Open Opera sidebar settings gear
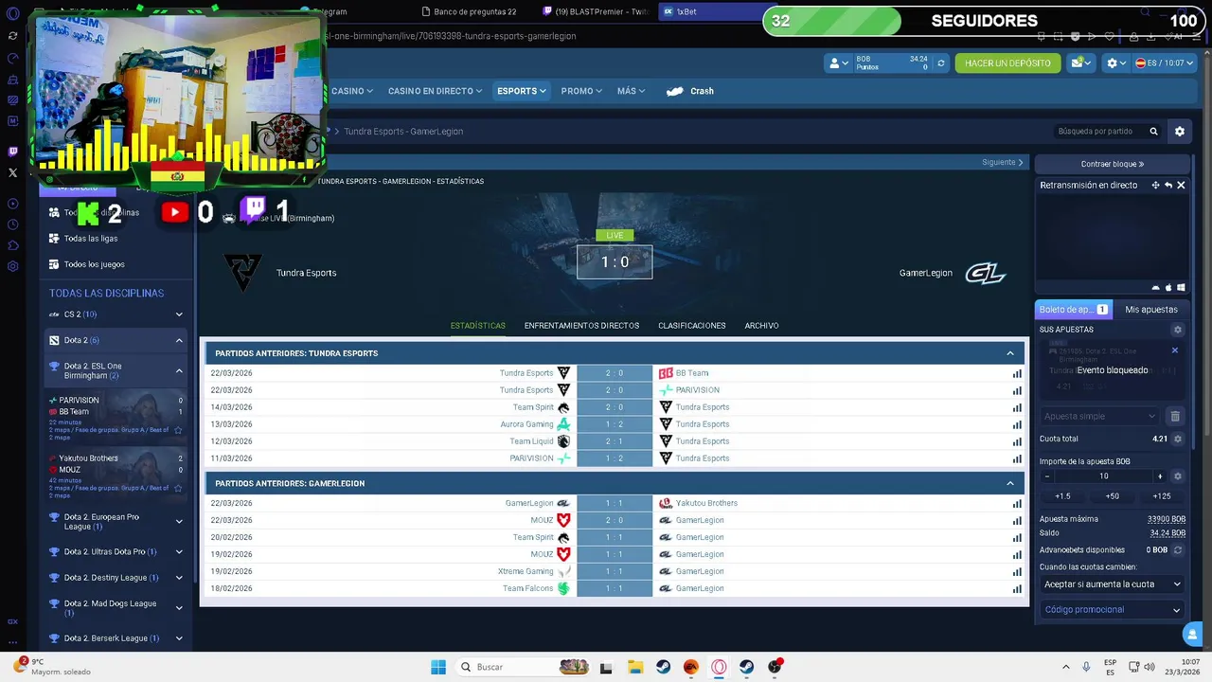Viewport: 1212px width, 682px height. click(12, 266)
